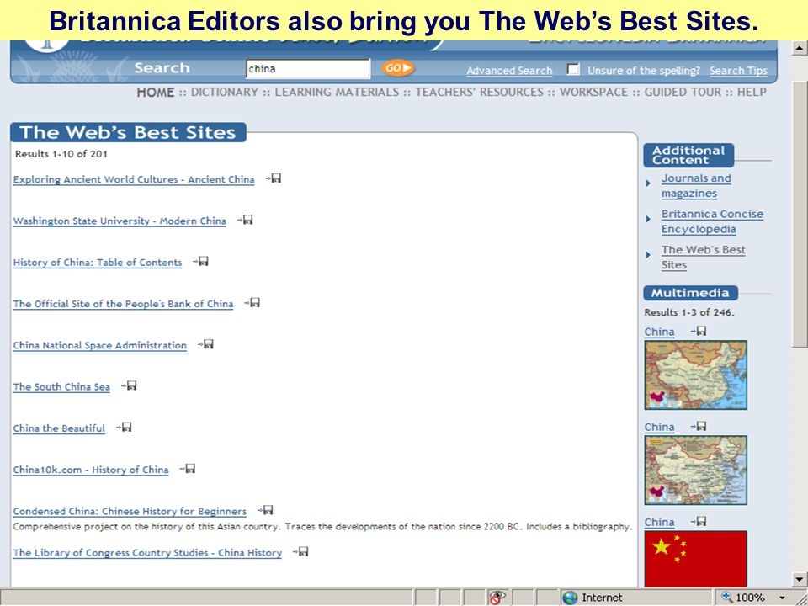Open WORKSPACE from the navigation bar
The width and height of the screenshot is (808, 606).
pyautogui.click(x=593, y=93)
